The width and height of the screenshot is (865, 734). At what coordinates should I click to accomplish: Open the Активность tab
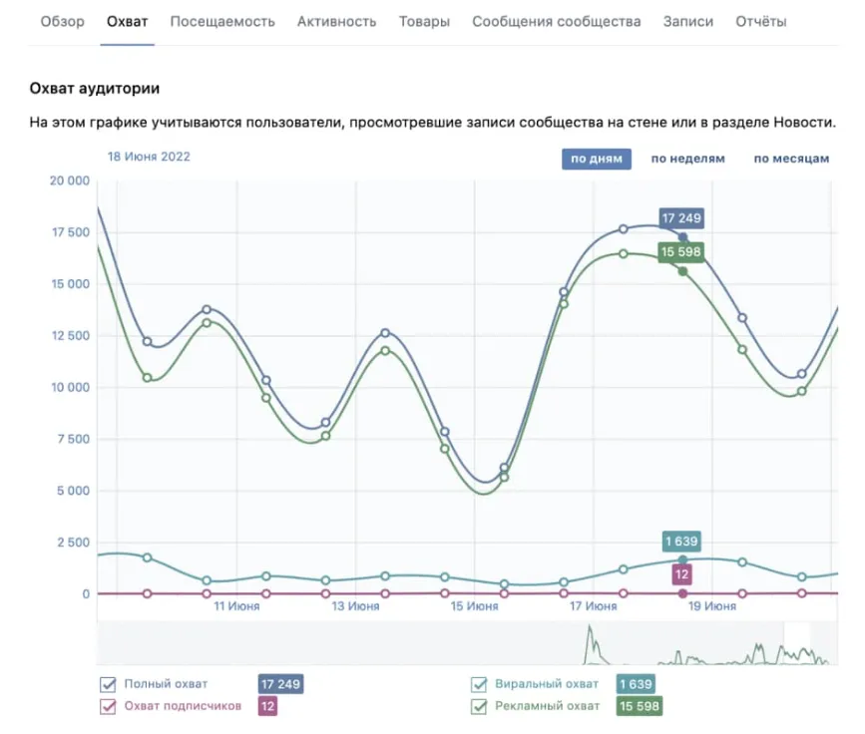pyautogui.click(x=336, y=22)
